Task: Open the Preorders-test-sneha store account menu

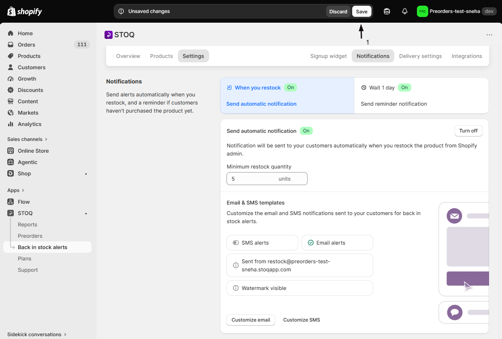Action: (457, 11)
